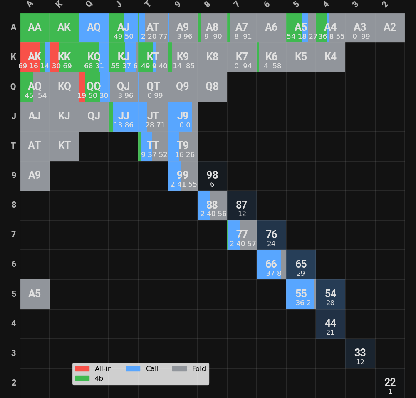
Task: Click the AA pocket aces cell
Action: click(x=35, y=28)
